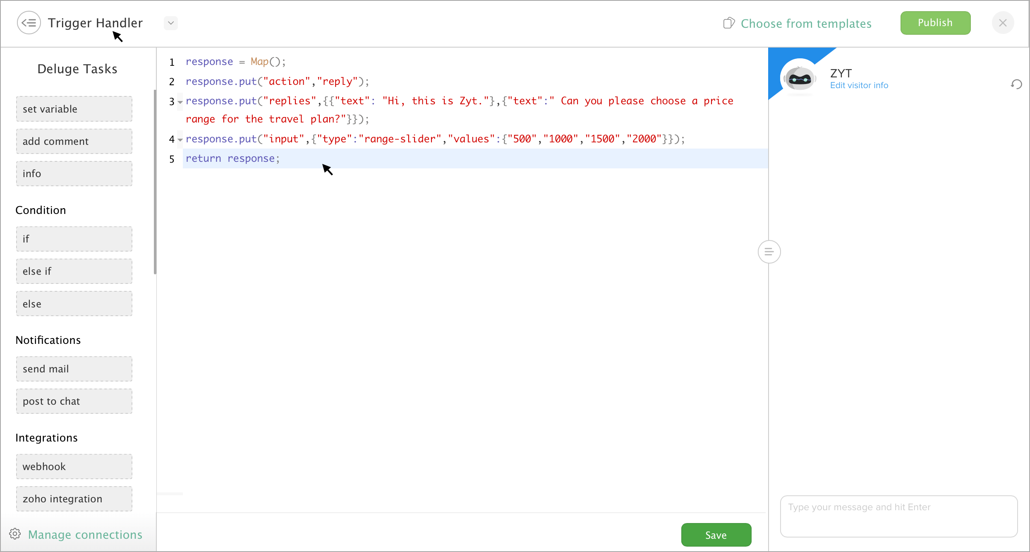
Task: Open Edit visitor info link
Action: pos(859,85)
